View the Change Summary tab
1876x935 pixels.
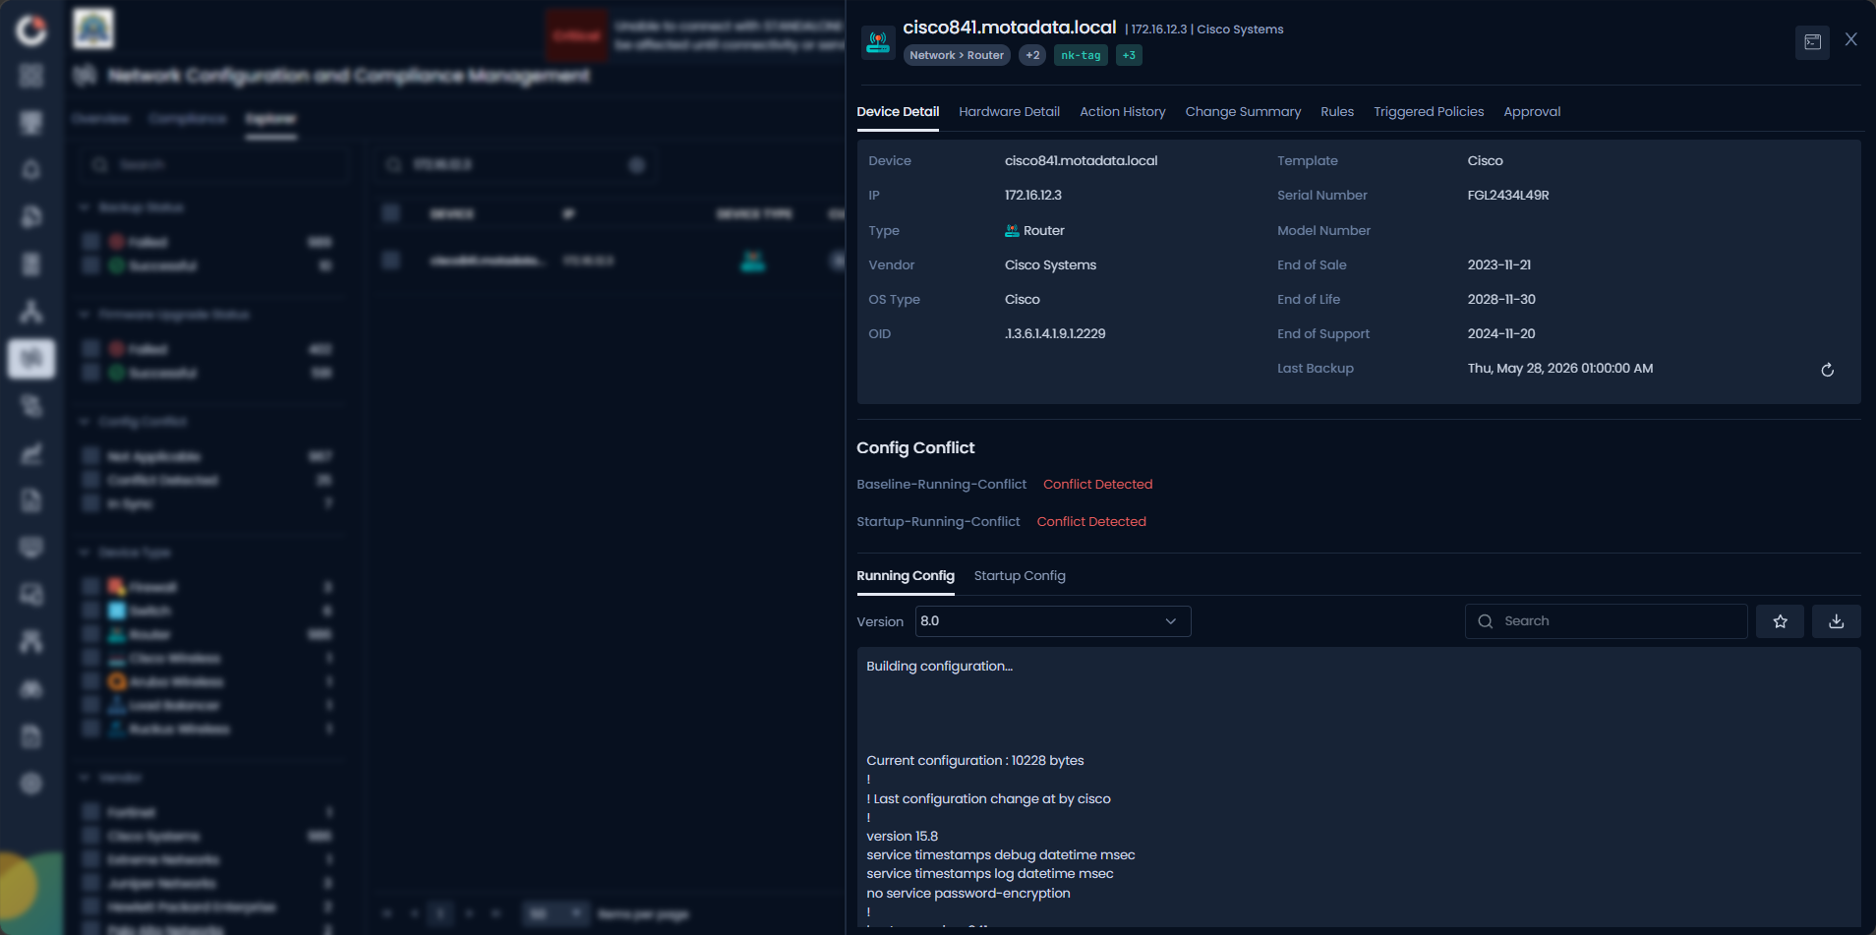pos(1243,112)
